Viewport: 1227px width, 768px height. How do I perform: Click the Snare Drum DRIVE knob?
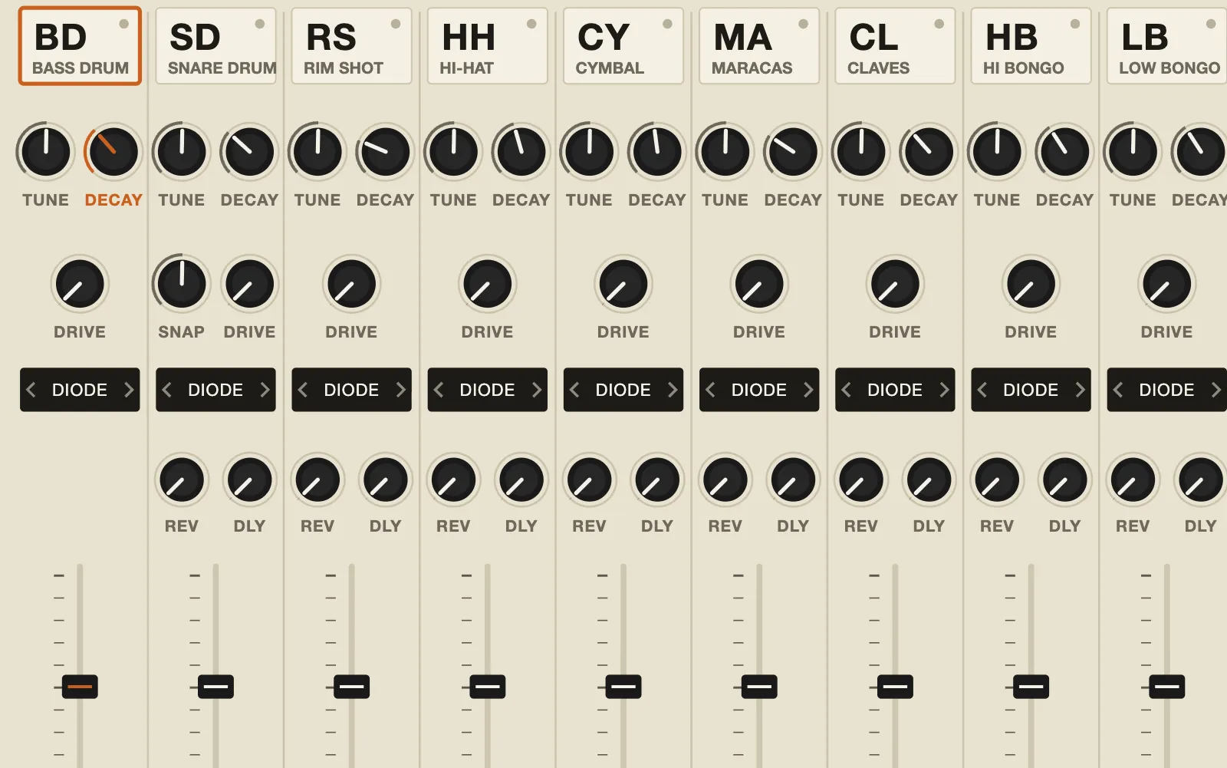pos(249,284)
